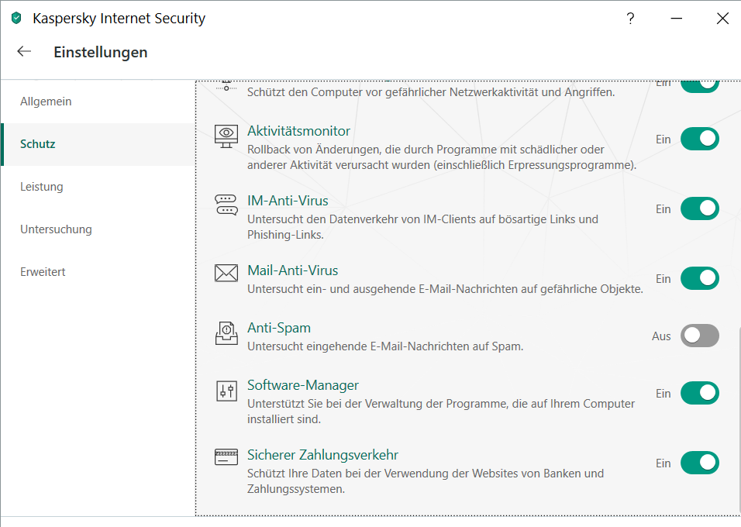Screen dimensions: 741x527
Task: Click the Mail-Anti-Virus envelope icon
Action: [x=226, y=273]
